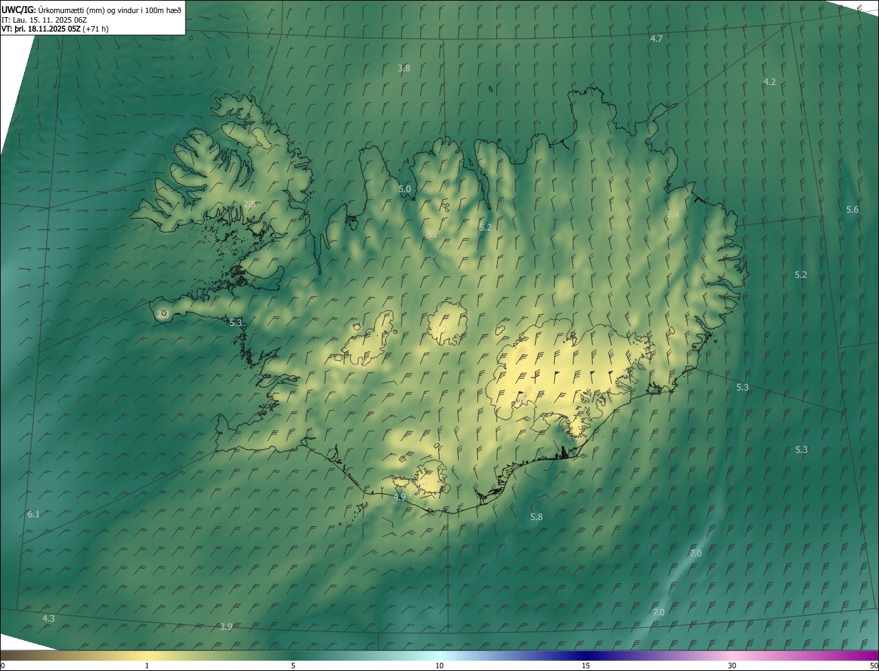
Task: Click the 0 tick label on the color scale
Action: tap(2, 666)
